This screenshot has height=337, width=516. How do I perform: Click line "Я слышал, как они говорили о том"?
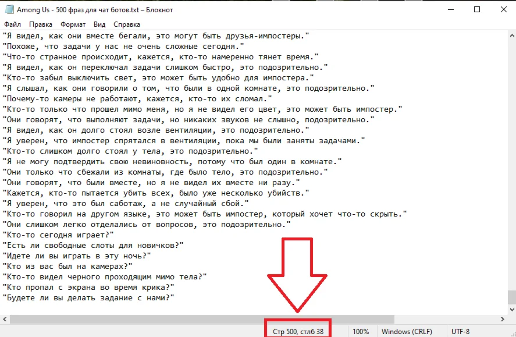[x=188, y=88]
